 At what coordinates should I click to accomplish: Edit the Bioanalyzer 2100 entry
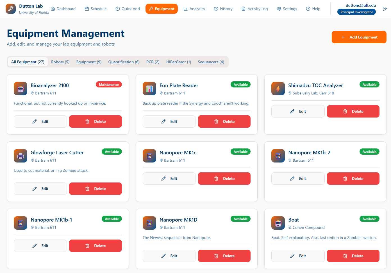coord(40,121)
